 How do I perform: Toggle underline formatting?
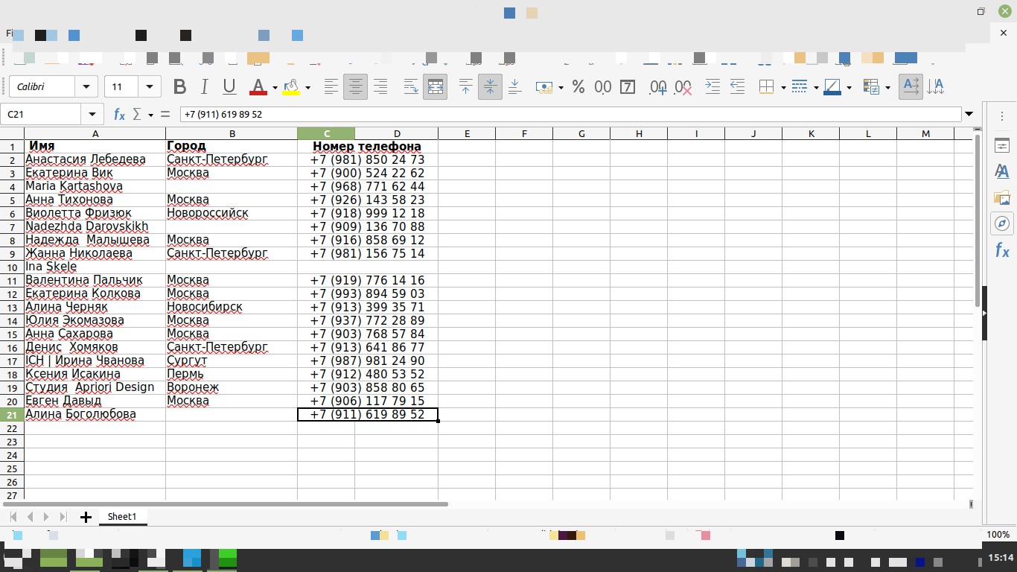click(229, 87)
